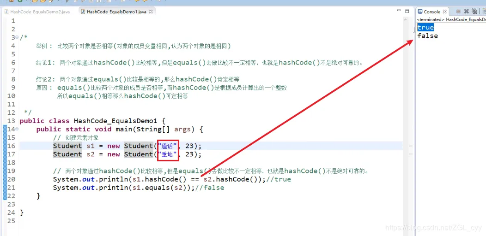Click the Console monitor icon
Image resolution: width=486 pixels, height=236 pixels.
point(420,12)
